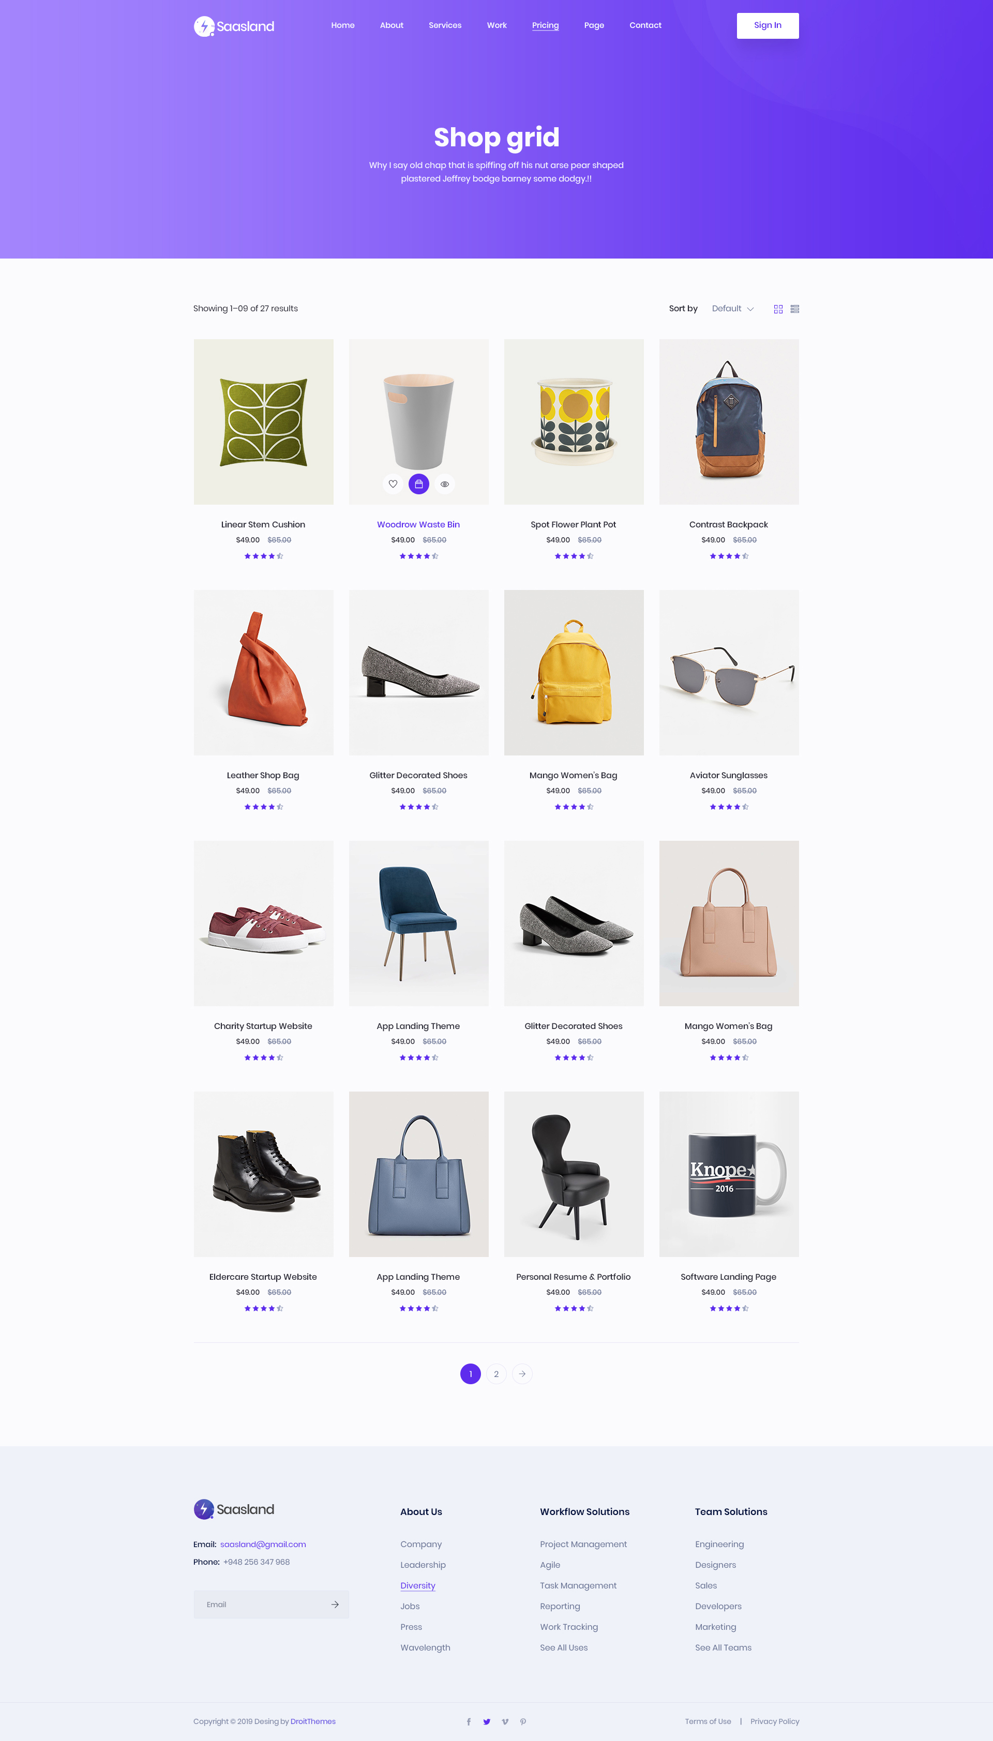The height and width of the screenshot is (1741, 993).
Task: Open the Sort by Default dropdown
Action: 732,309
